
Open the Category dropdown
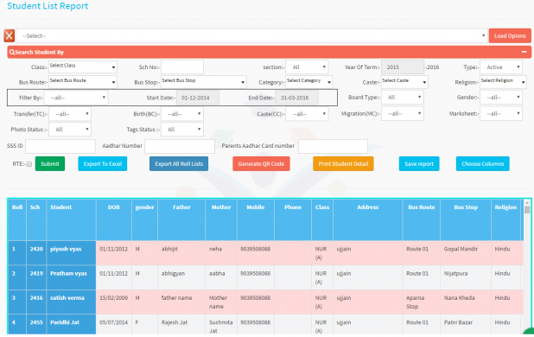(308, 82)
